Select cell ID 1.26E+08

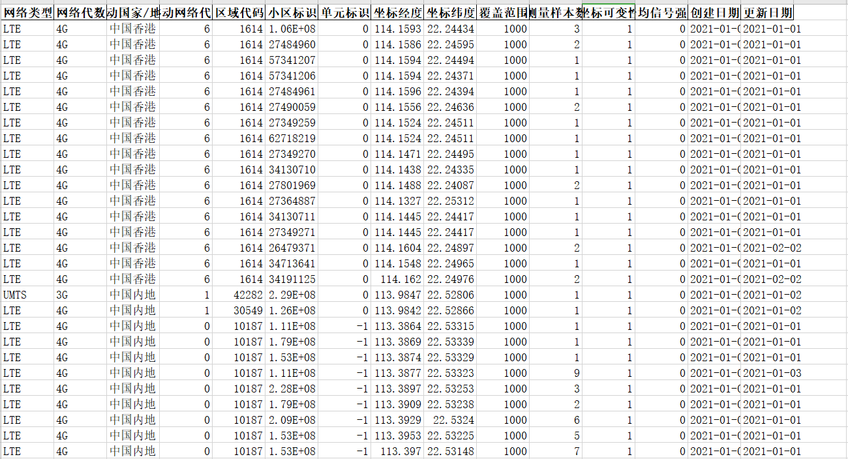click(x=292, y=310)
